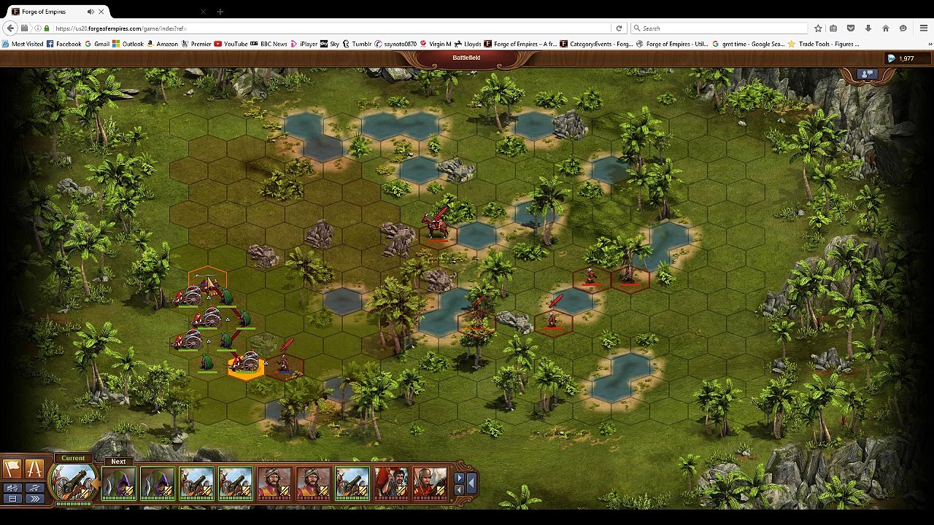The width and height of the screenshot is (934, 525).
Task: Collapse the unit queue with large arrow
Action: coord(471,482)
